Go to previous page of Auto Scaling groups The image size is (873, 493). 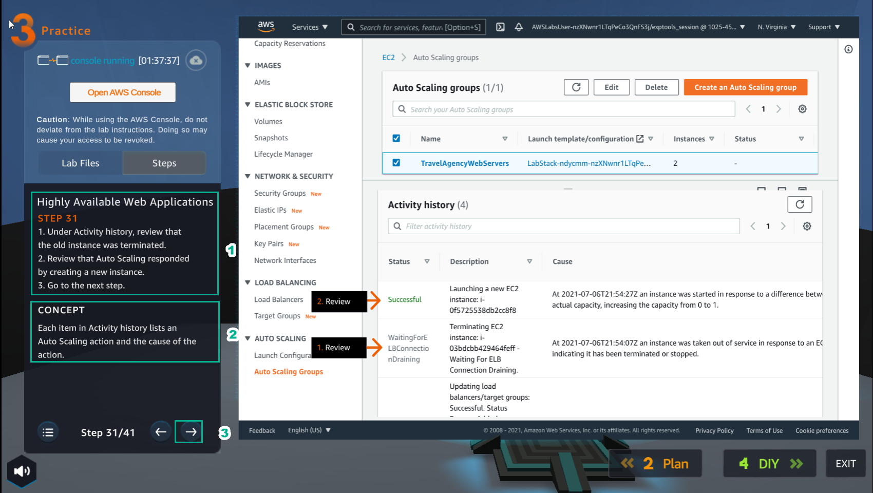[748, 109]
